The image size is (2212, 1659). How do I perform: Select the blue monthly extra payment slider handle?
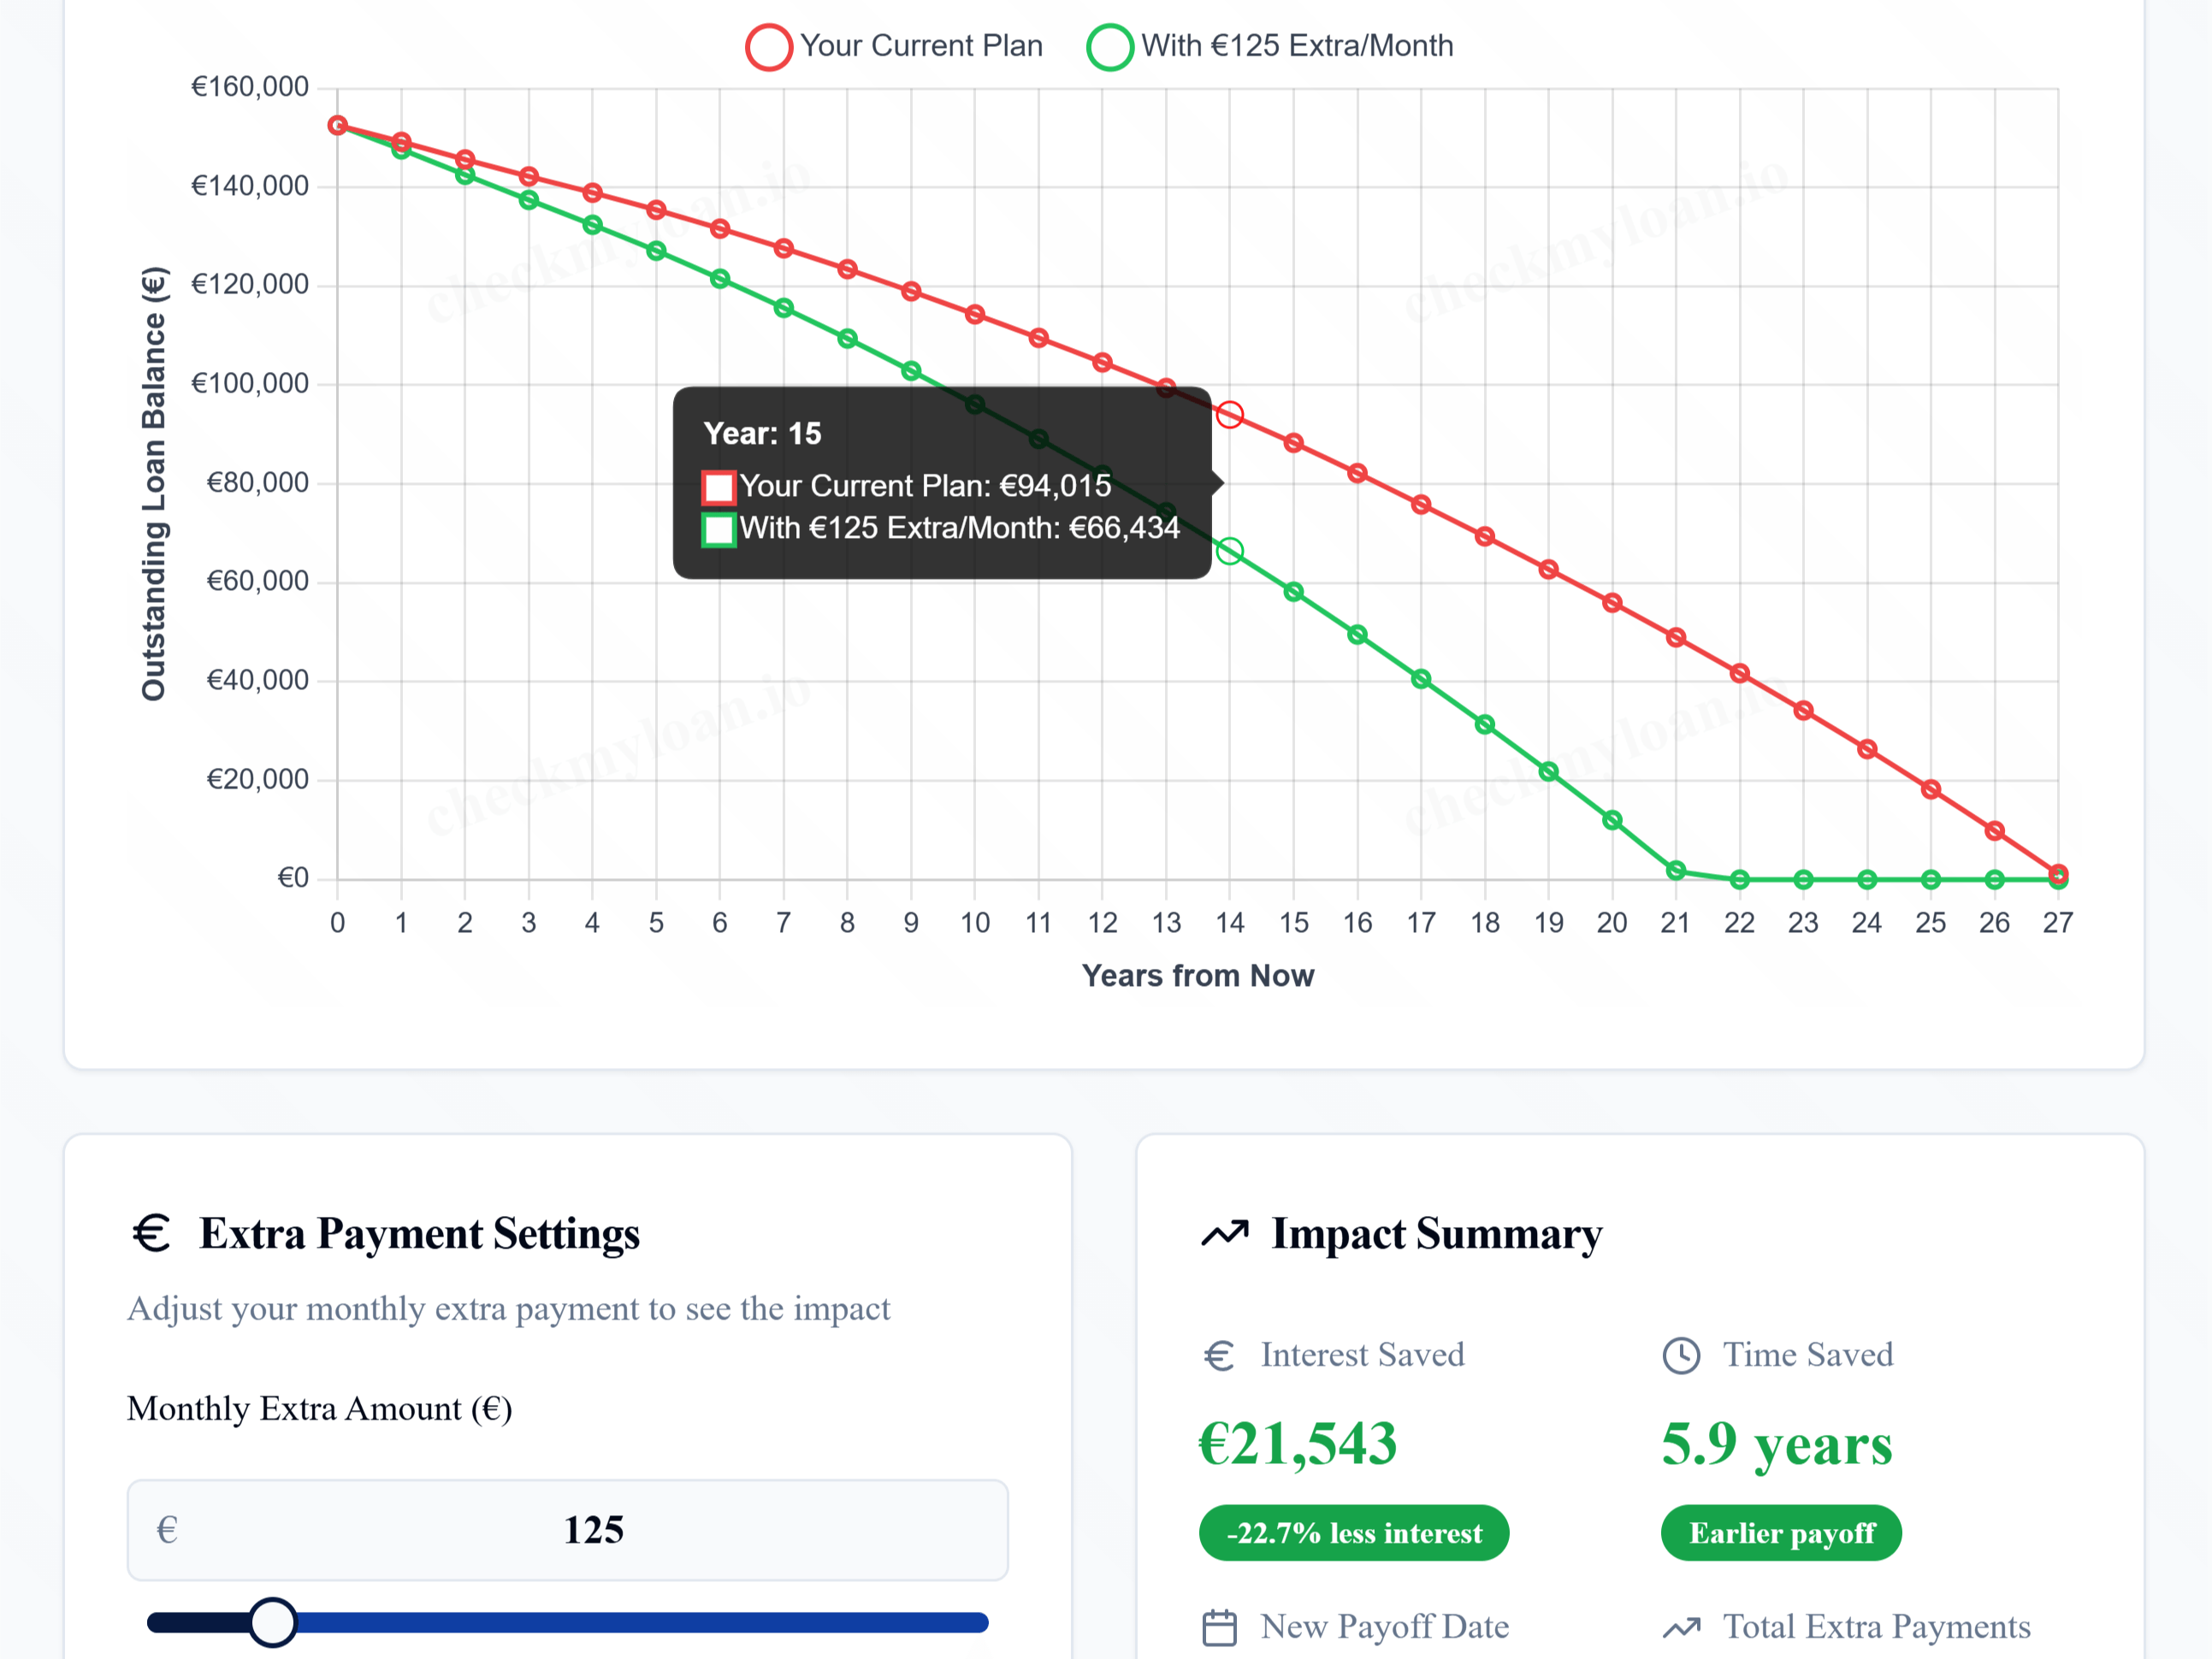click(x=274, y=1621)
